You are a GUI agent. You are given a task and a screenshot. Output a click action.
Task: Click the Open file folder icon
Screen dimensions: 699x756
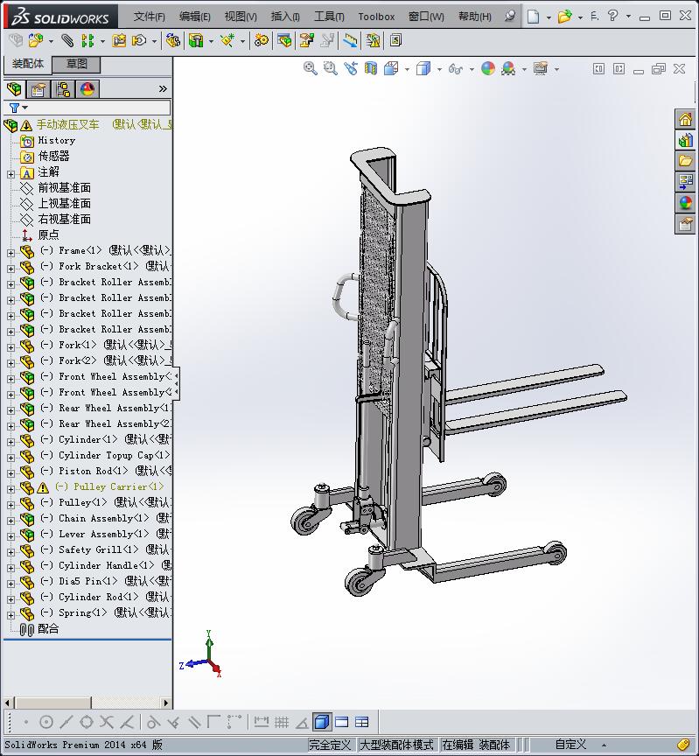[x=564, y=17]
